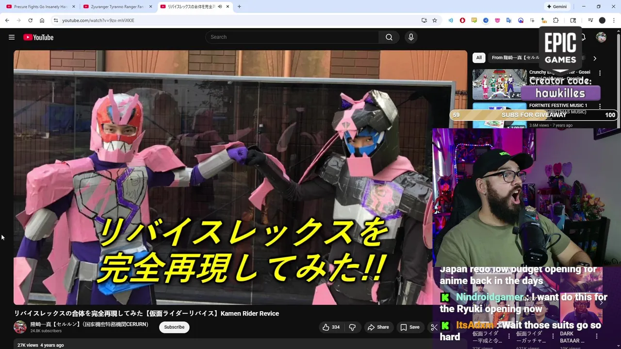
Task: Click the channel avatar below the video
Action: tap(20, 327)
